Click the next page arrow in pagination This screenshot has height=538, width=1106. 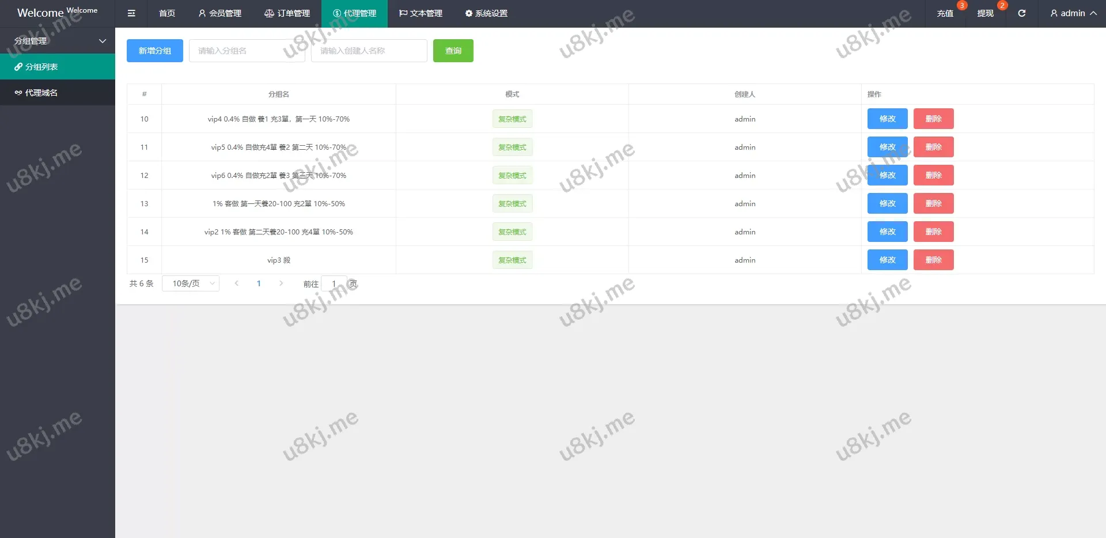click(281, 283)
